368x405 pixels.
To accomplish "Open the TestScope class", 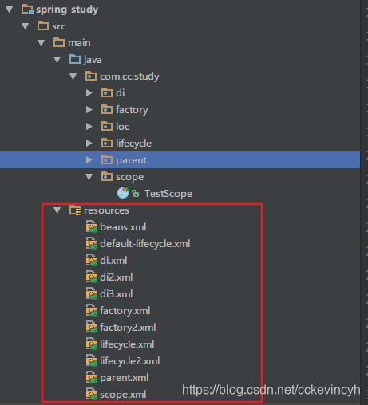I will click(x=168, y=194).
